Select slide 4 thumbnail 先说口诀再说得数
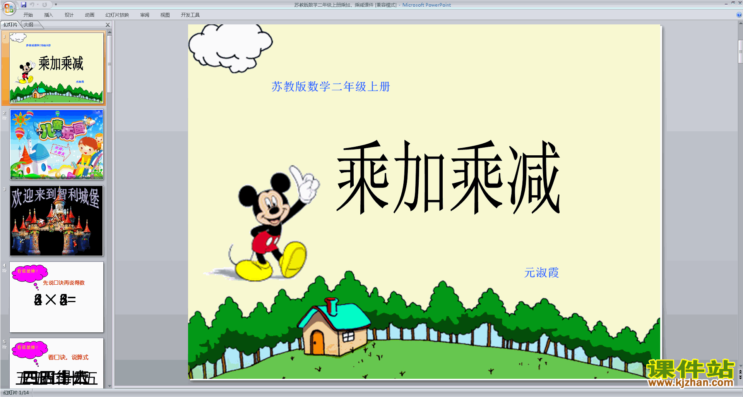 [x=56, y=297]
